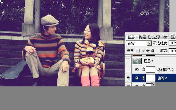Click mask link icon of 曲线 2
The image size is (176, 110).
coord(143,78)
